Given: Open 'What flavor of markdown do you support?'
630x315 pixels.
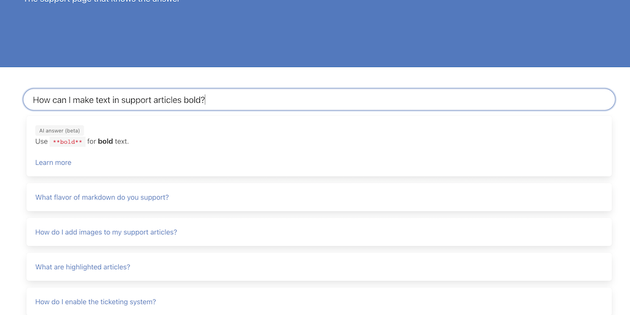Looking at the screenshot, I should 102,197.
